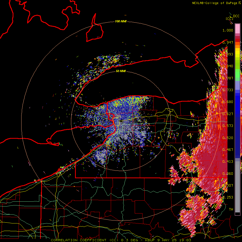The image size is (242, 242).
Task: Click the gray segment of the color bar
Action: pyautogui.click(x=237, y=187)
